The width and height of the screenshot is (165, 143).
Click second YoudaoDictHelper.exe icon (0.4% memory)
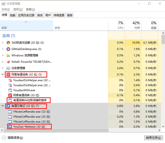pyautogui.click(x=10, y=85)
